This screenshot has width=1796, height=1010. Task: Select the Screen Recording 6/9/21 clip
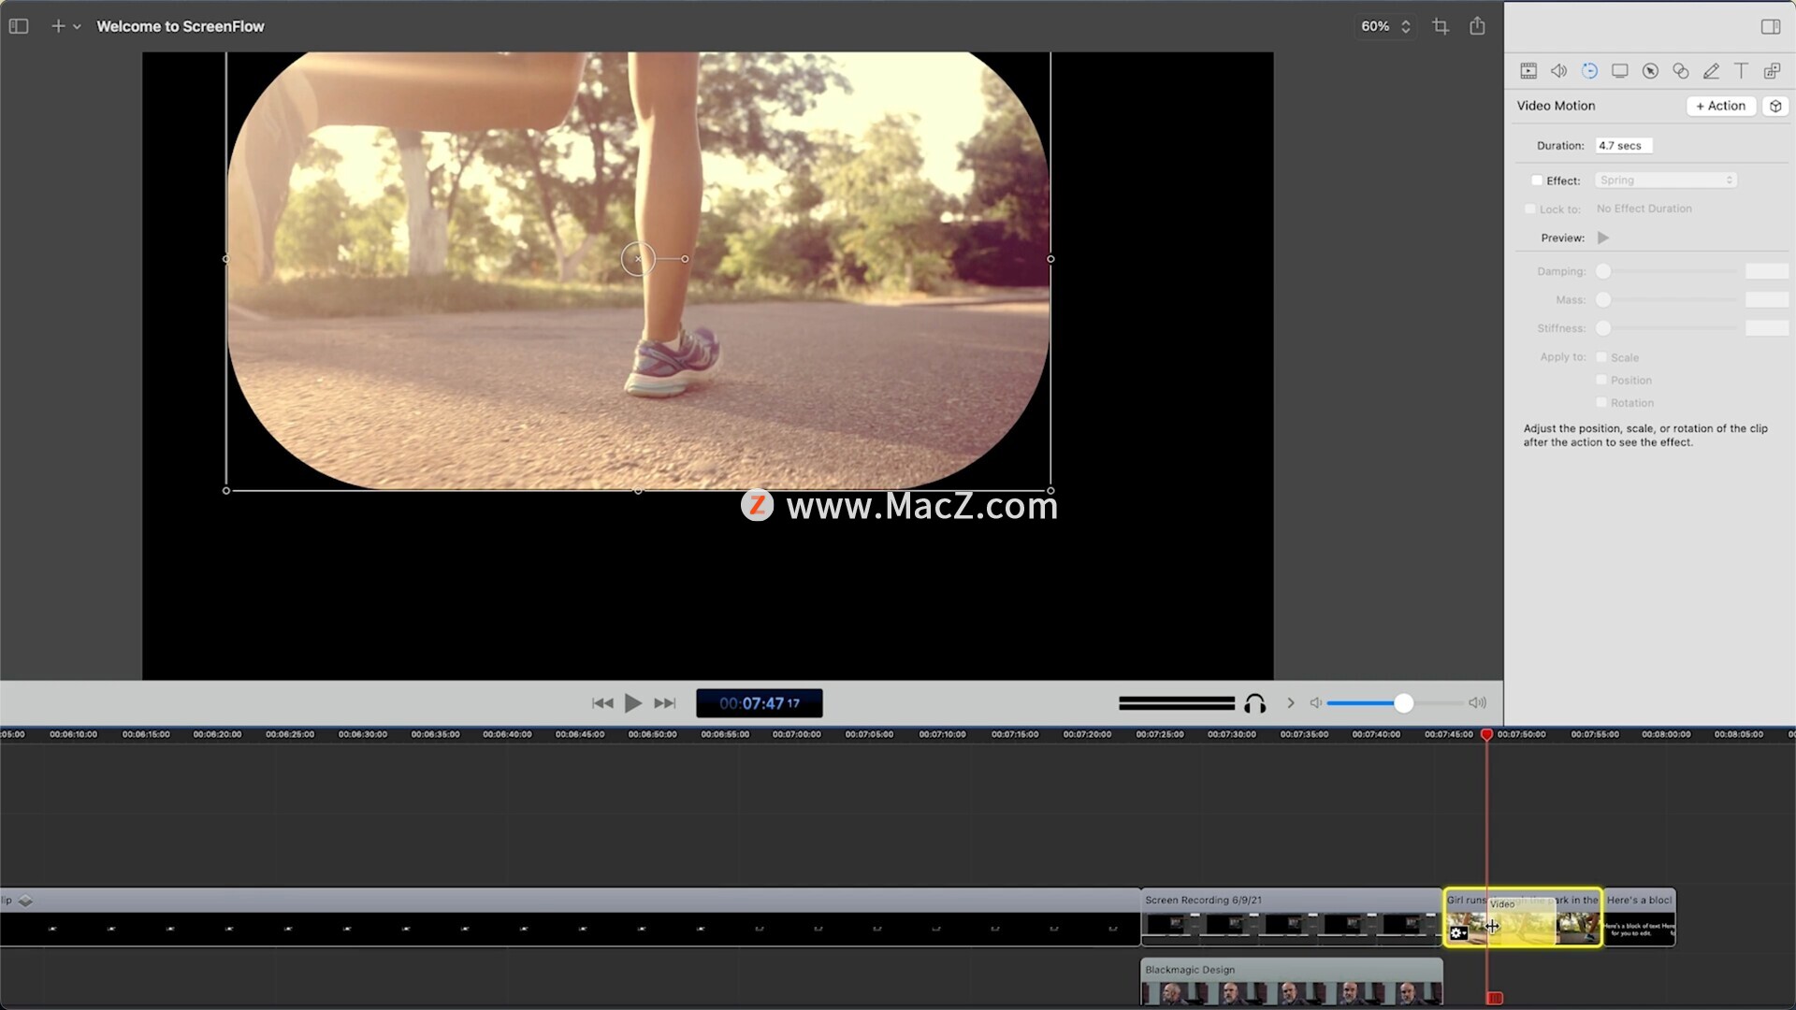[1291, 917]
